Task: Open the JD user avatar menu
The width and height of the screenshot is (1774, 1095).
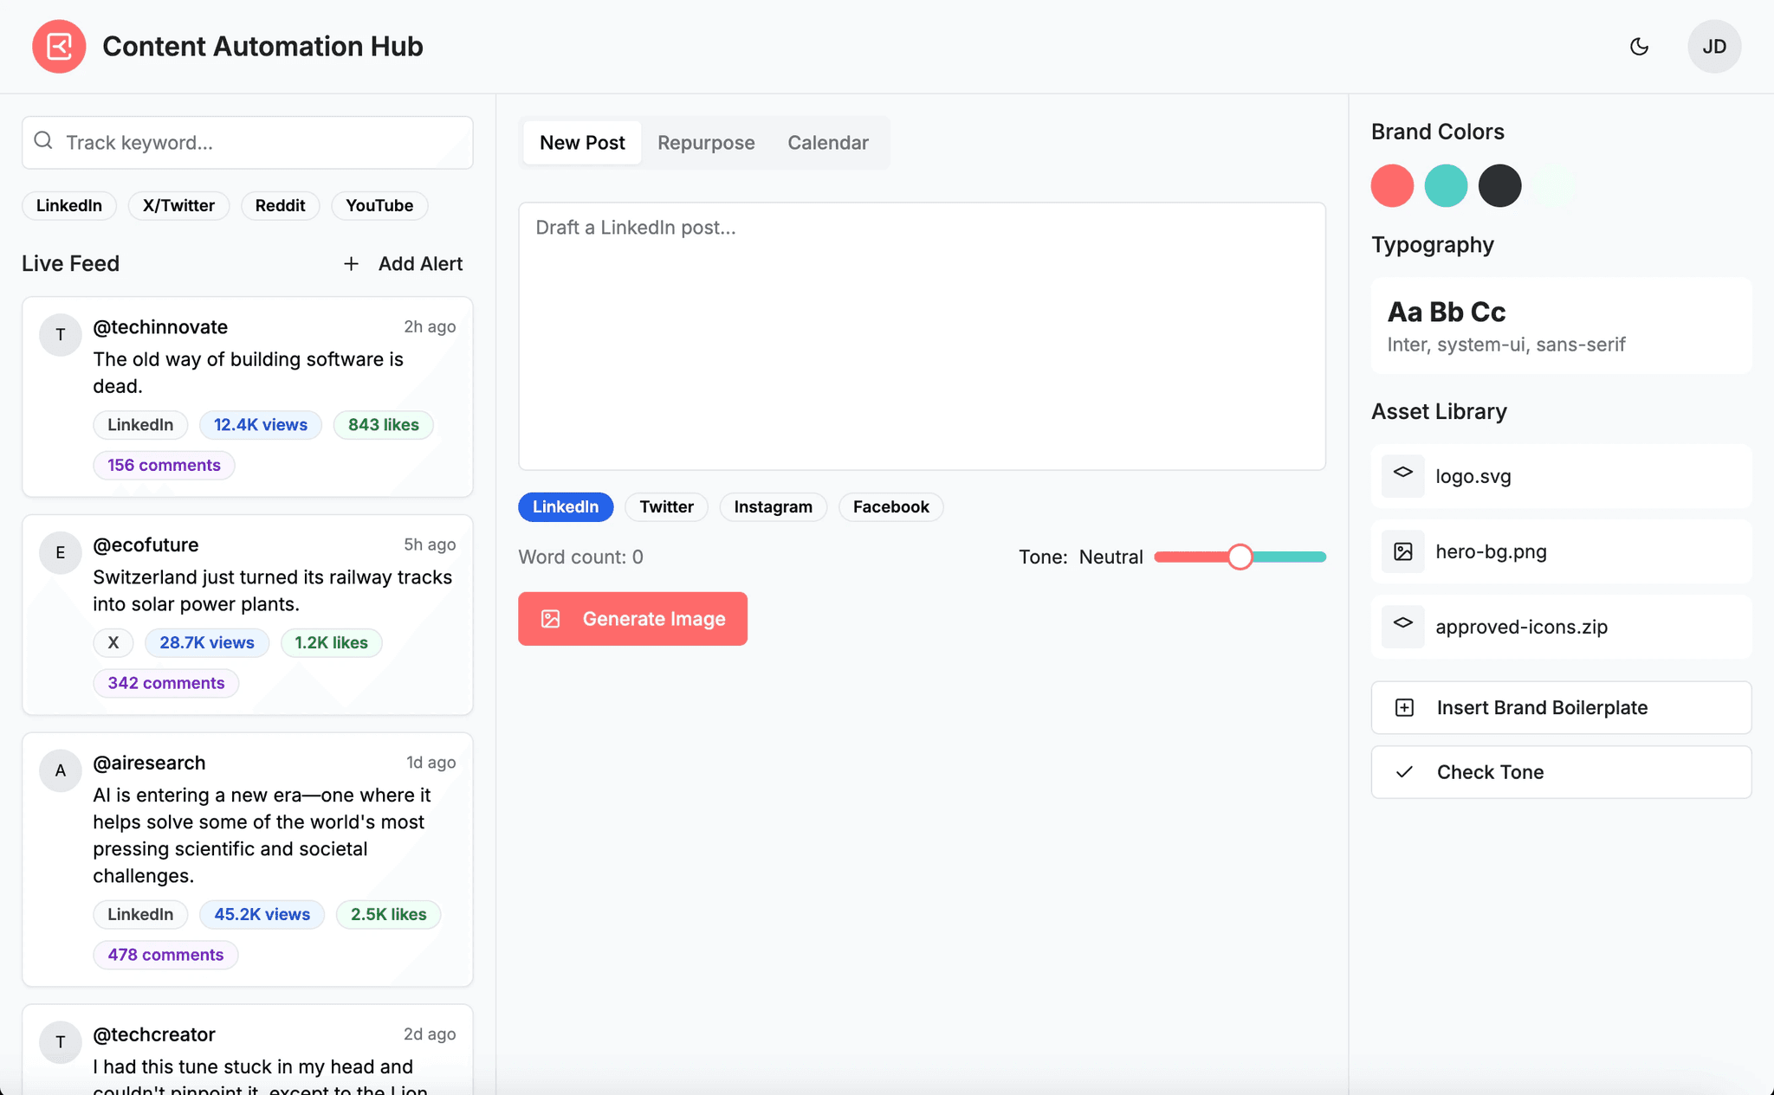Action: [1713, 47]
